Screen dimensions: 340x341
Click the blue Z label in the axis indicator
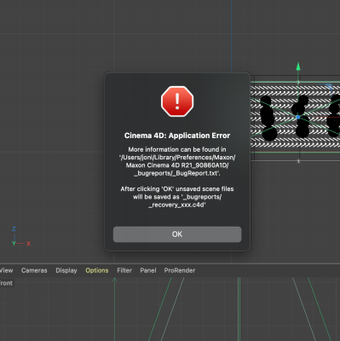(x=14, y=228)
